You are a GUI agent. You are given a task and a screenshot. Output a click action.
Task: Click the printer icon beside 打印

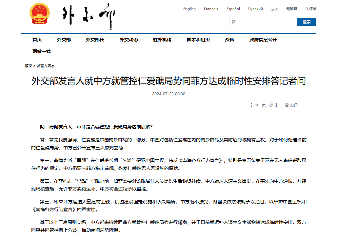[x=287, y=105]
